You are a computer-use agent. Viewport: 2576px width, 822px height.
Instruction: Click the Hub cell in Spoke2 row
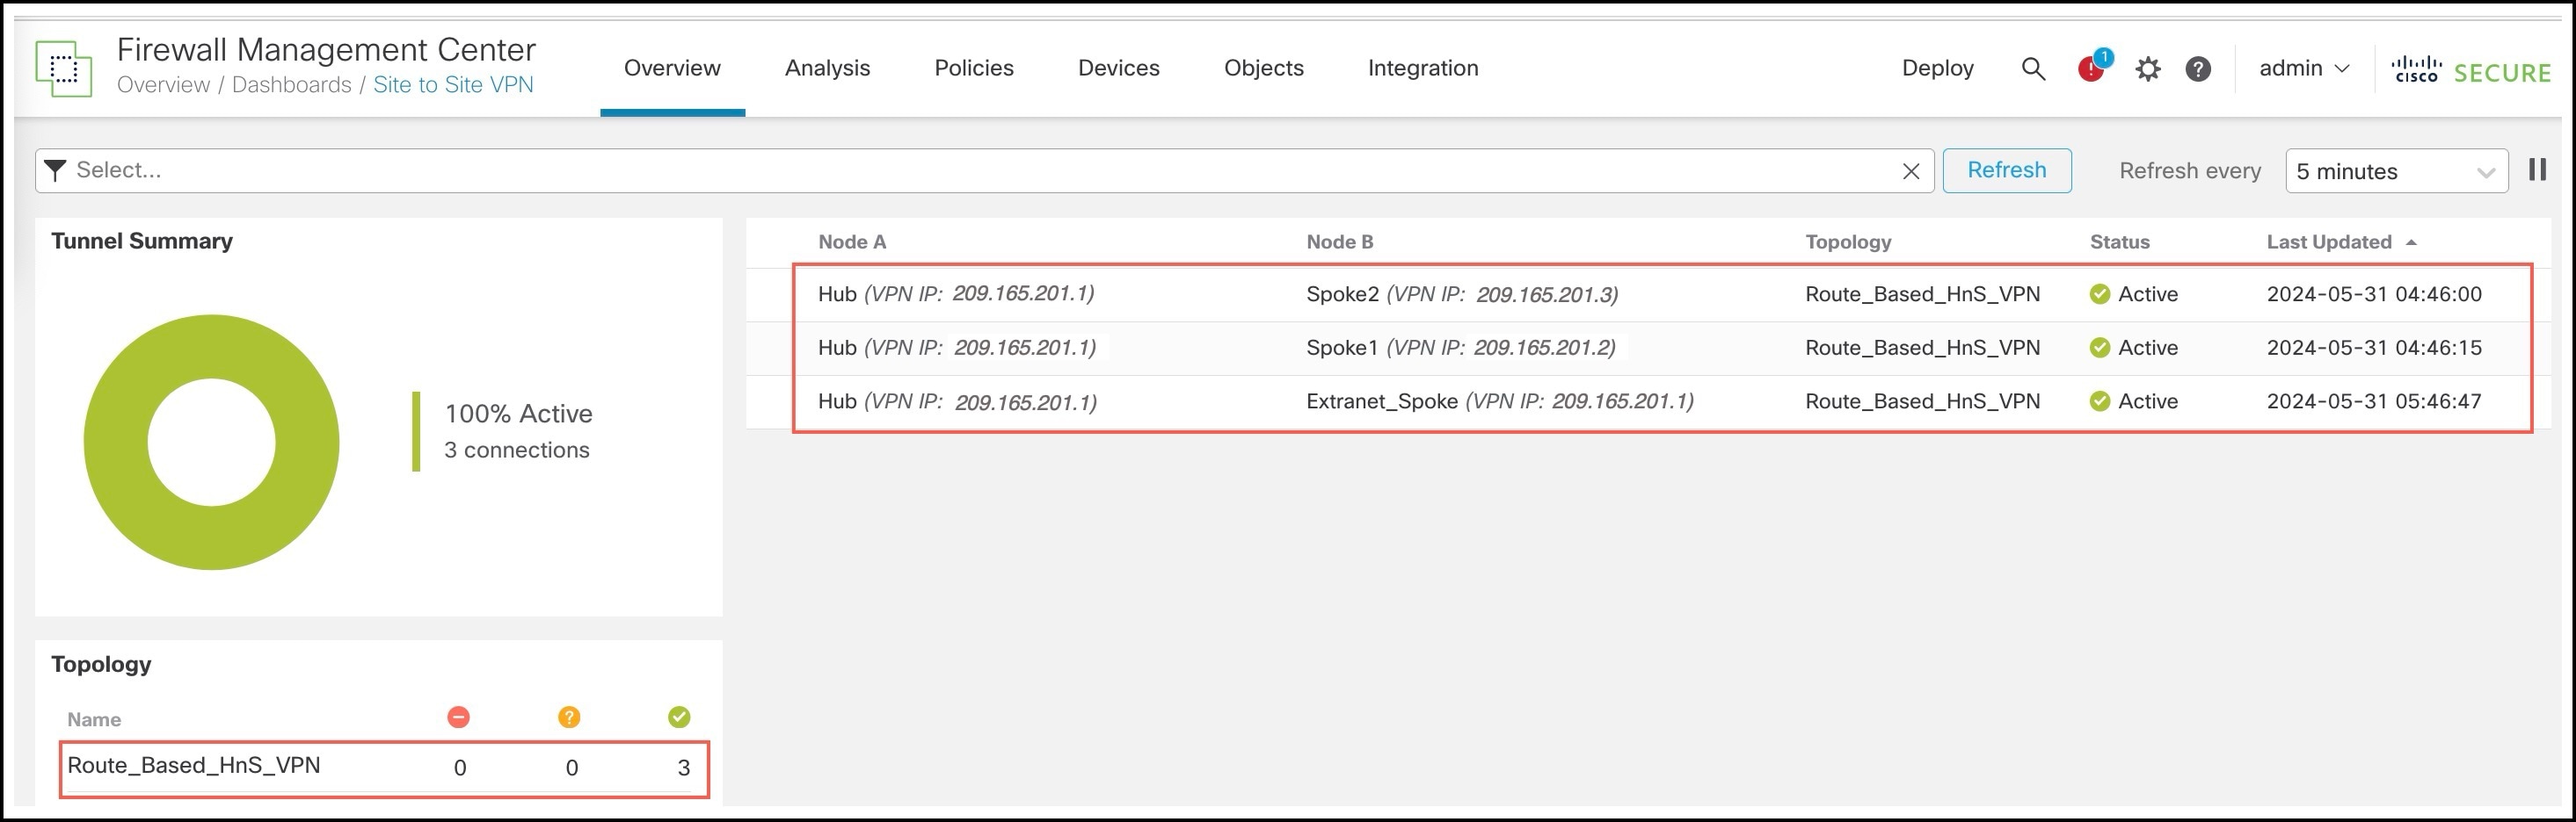pyautogui.click(x=956, y=293)
